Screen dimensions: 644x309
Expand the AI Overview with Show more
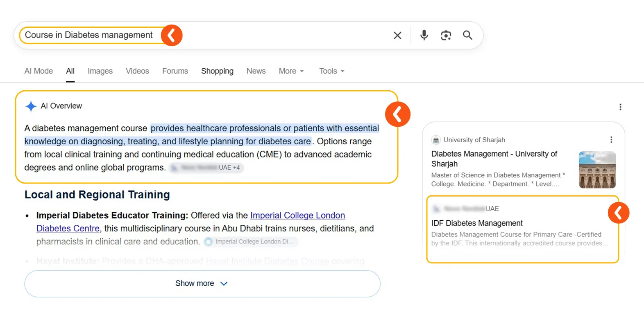(x=202, y=284)
